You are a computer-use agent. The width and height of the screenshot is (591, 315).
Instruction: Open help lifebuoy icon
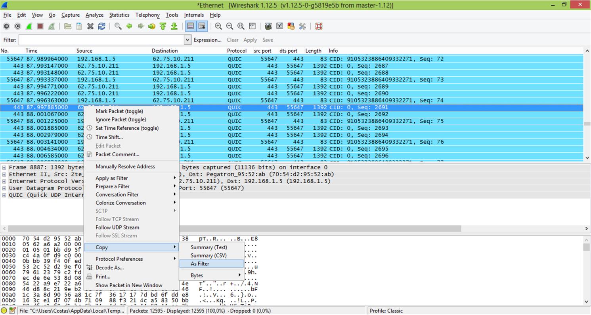(x=319, y=26)
